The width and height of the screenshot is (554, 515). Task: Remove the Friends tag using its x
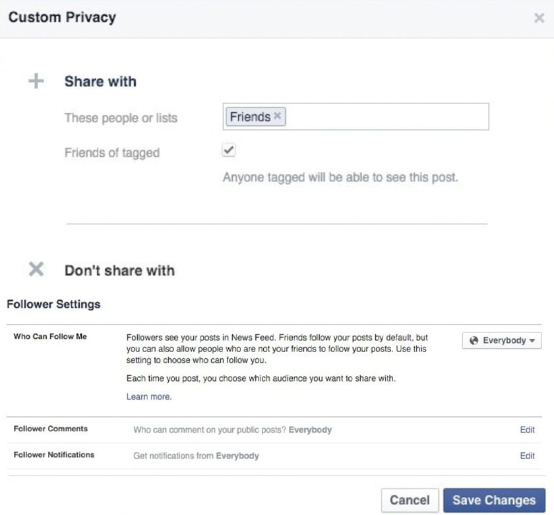[x=278, y=117]
